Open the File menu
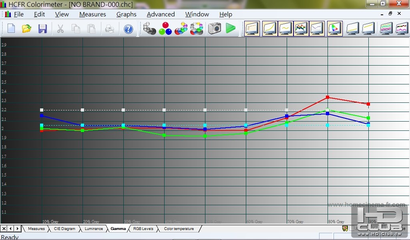 [18, 14]
